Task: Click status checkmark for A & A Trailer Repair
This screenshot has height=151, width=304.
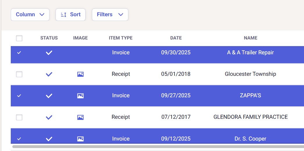Action: [x=49, y=53]
